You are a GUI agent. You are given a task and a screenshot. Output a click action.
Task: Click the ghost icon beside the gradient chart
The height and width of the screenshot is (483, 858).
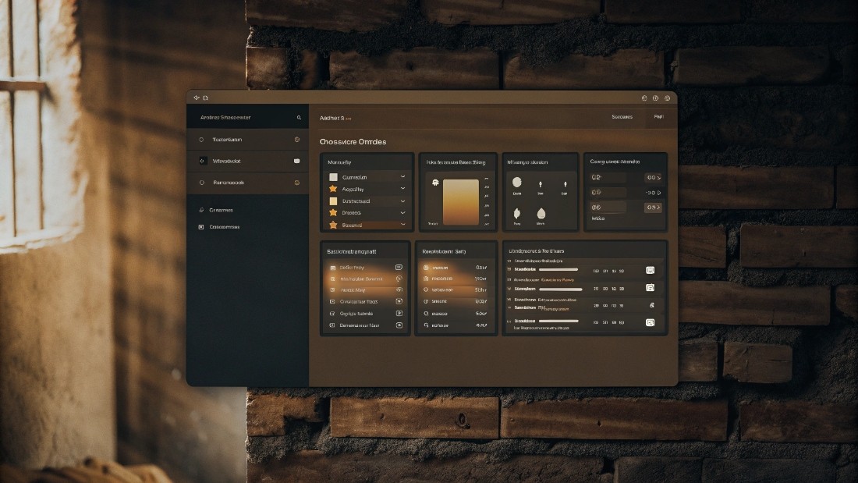click(x=434, y=182)
